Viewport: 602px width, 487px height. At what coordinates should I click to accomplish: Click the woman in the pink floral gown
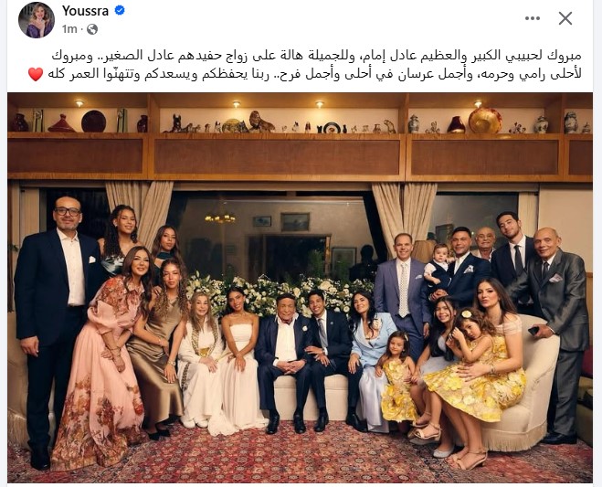103,357
